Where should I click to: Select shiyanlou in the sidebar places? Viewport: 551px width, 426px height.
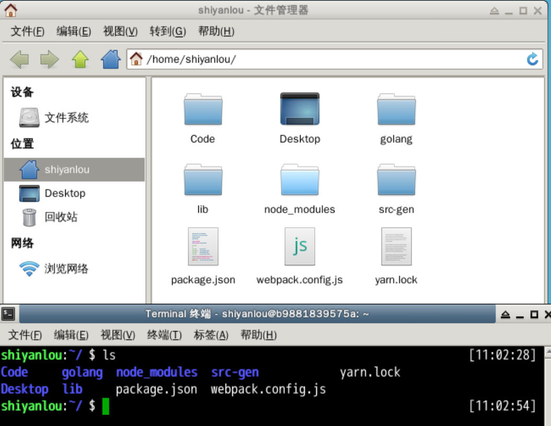pos(74,170)
